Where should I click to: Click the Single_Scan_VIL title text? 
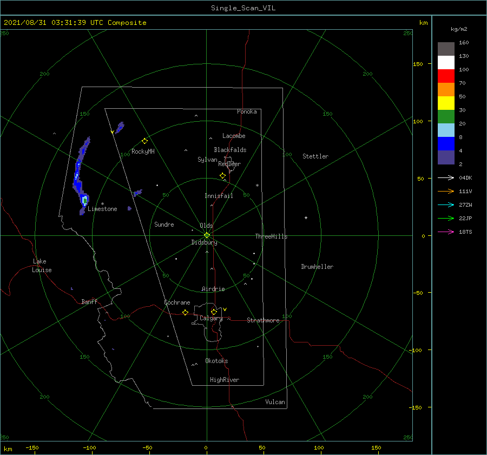tap(243, 8)
